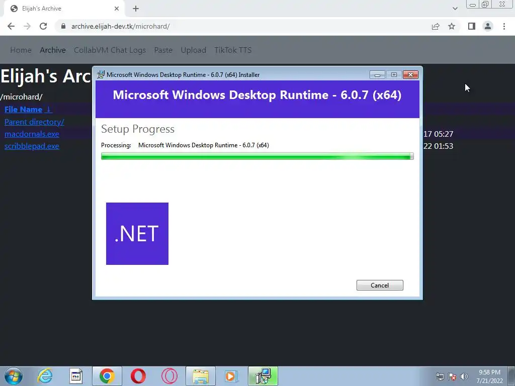This screenshot has width=515, height=386.
Task: Open network status tray icon
Action: pos(440,376)
